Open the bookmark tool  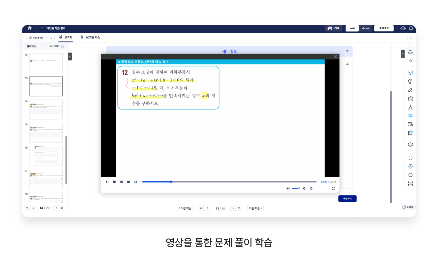410,133
